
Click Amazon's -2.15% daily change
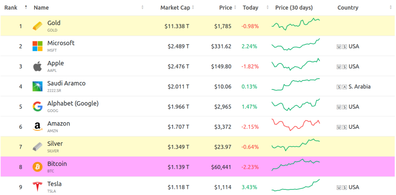tap(250, 127)
